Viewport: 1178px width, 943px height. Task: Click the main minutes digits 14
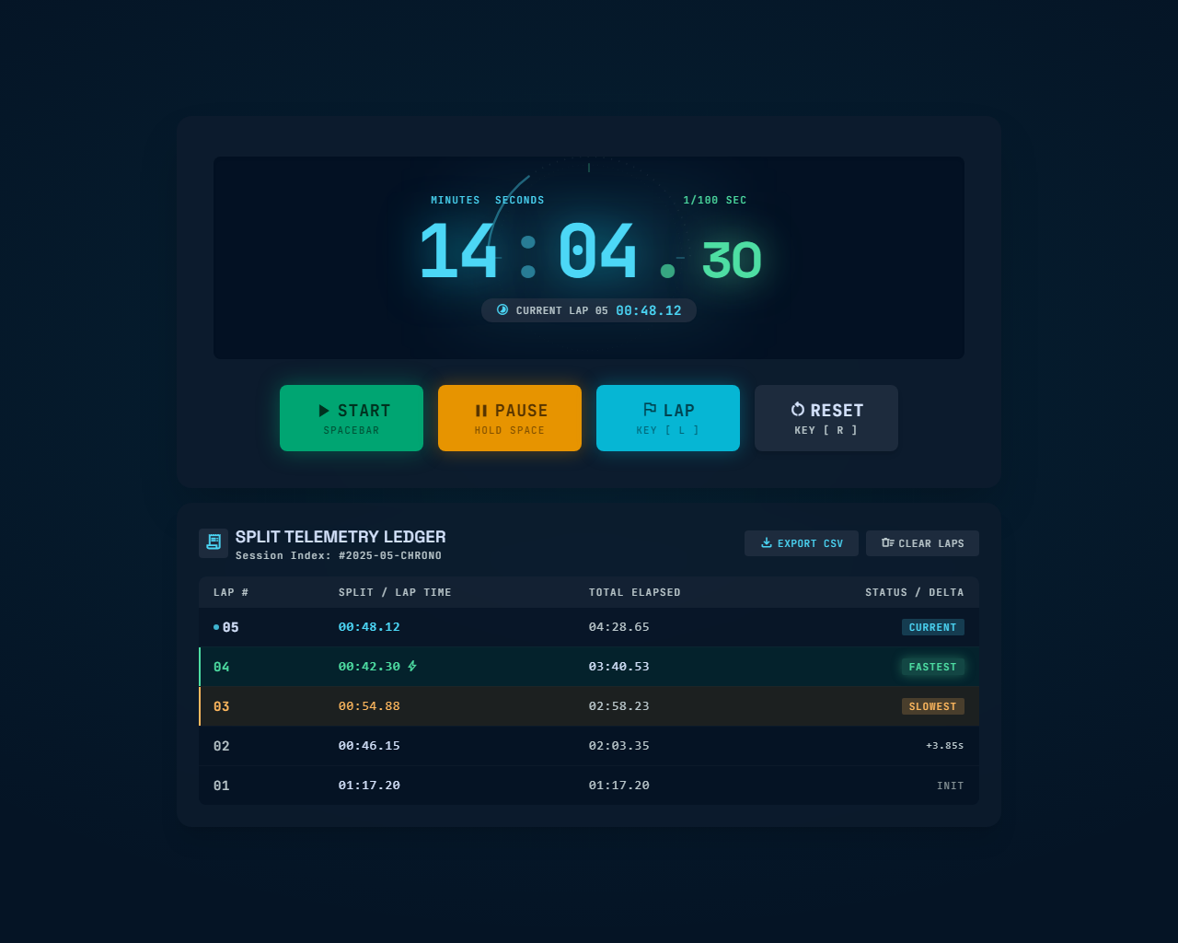click(458, 251)
